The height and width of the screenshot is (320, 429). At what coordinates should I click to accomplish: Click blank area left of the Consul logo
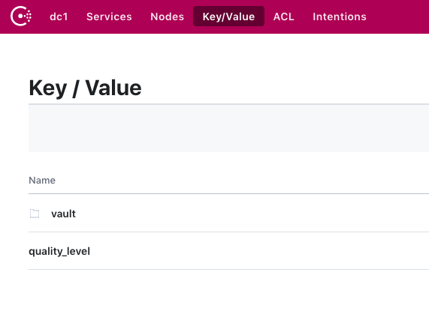tap(5, 16)
